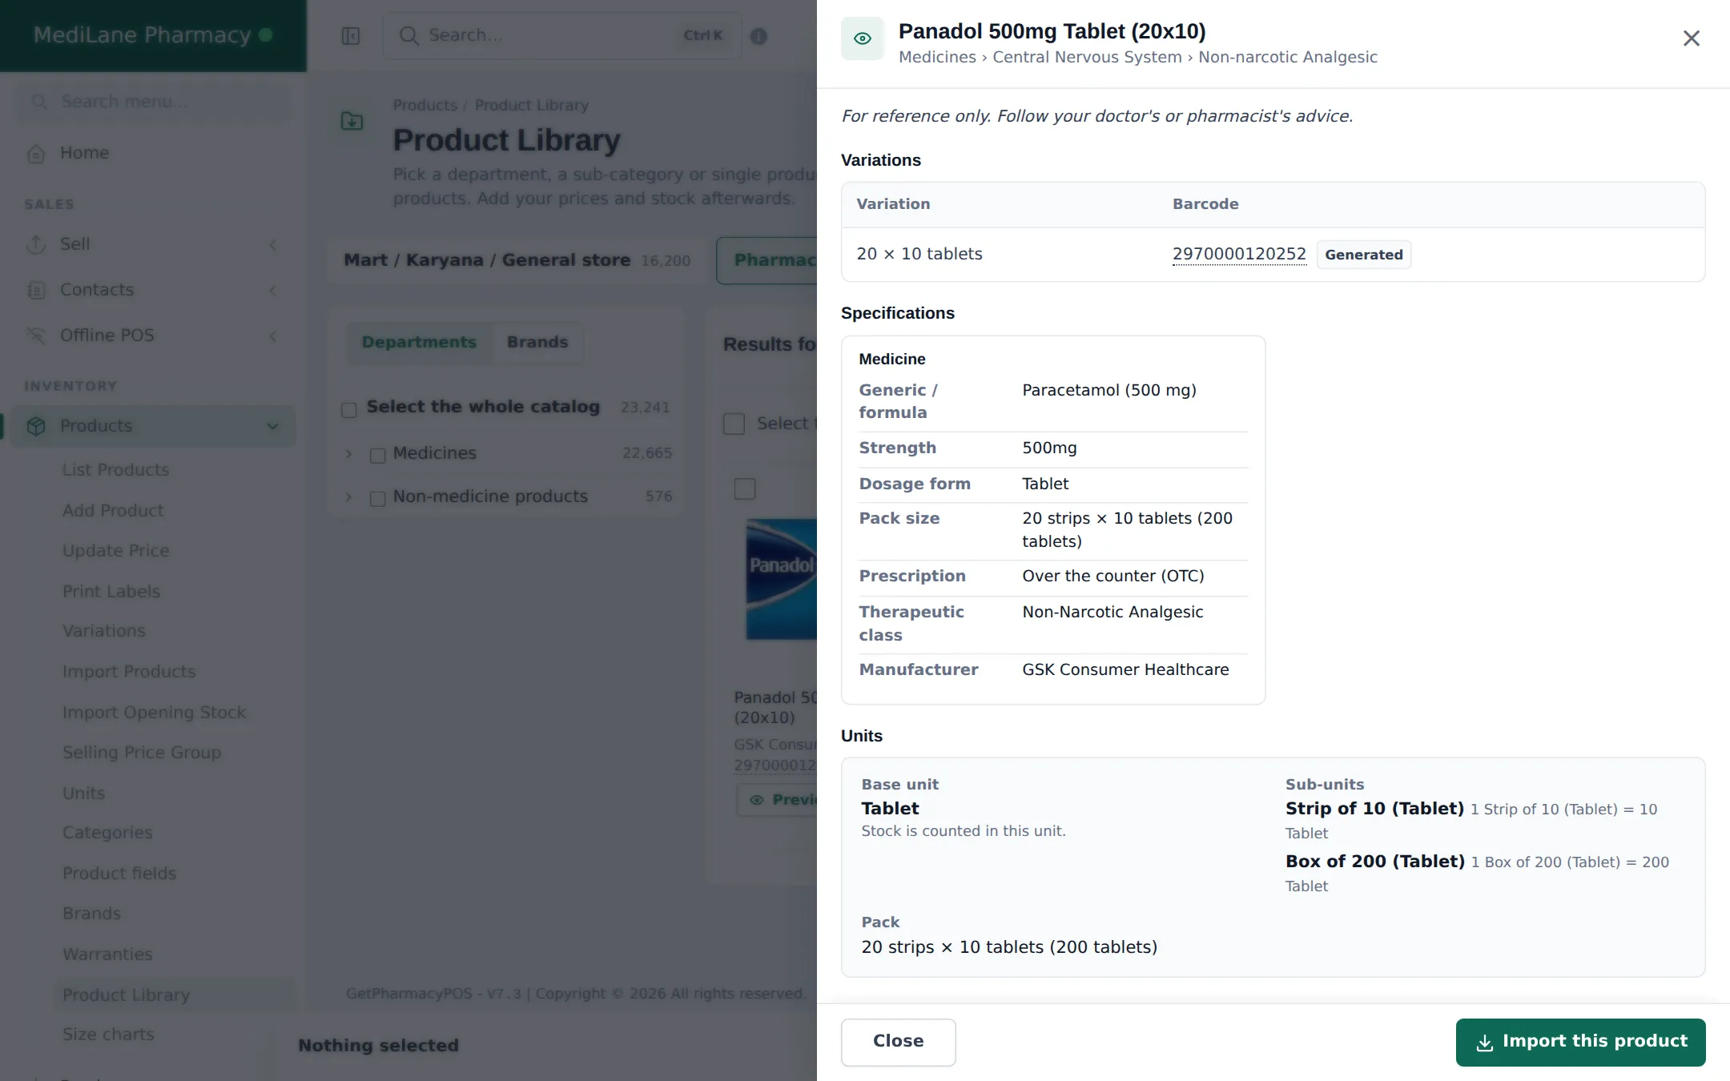Click the sidebar collapse icon in top bar
Viewport: 1730px width, 1081px height.
[351, 36]
